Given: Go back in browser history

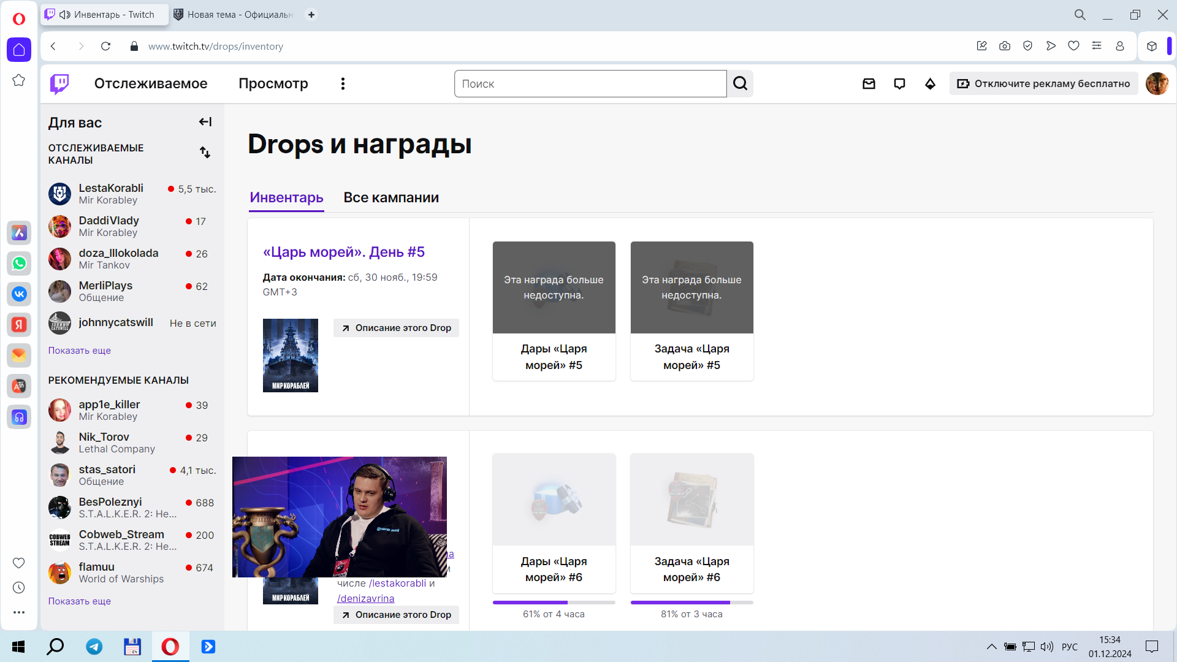Looking at the screenshot, I should [53, 47].
